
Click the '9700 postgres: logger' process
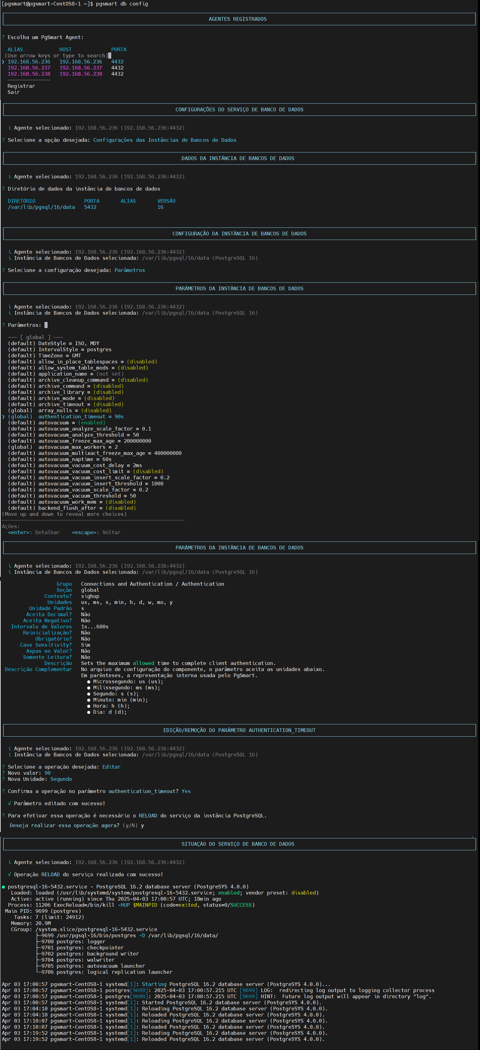(73, 942)
